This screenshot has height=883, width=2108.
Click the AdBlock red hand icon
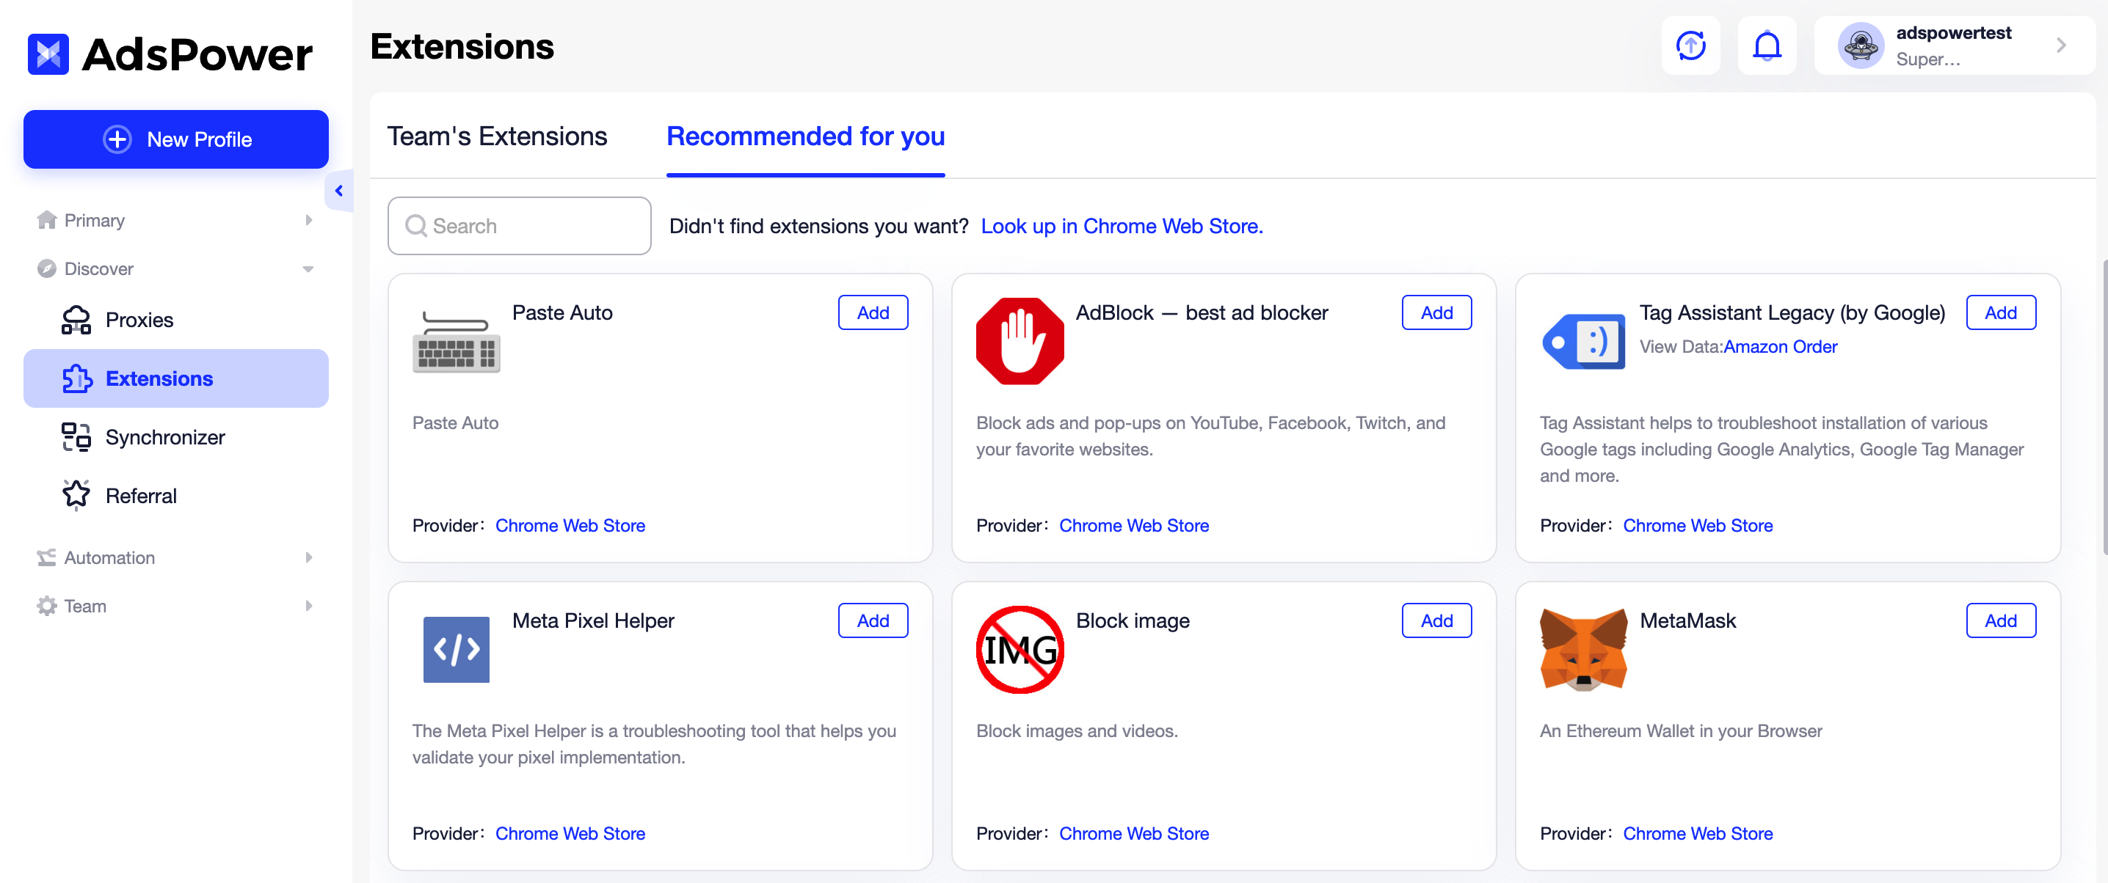(1020, 340)
